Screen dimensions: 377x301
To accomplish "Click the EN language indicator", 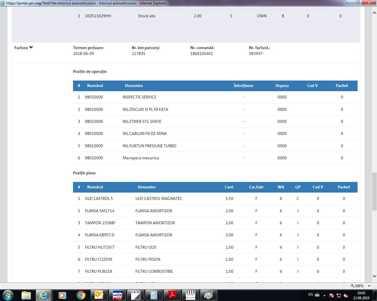I will (310, 295).
